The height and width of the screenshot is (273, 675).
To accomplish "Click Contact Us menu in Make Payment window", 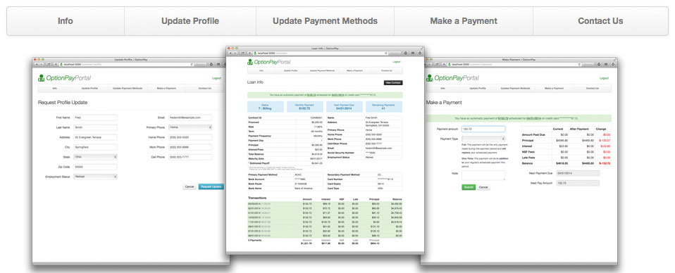I will (x=593, y=88).
